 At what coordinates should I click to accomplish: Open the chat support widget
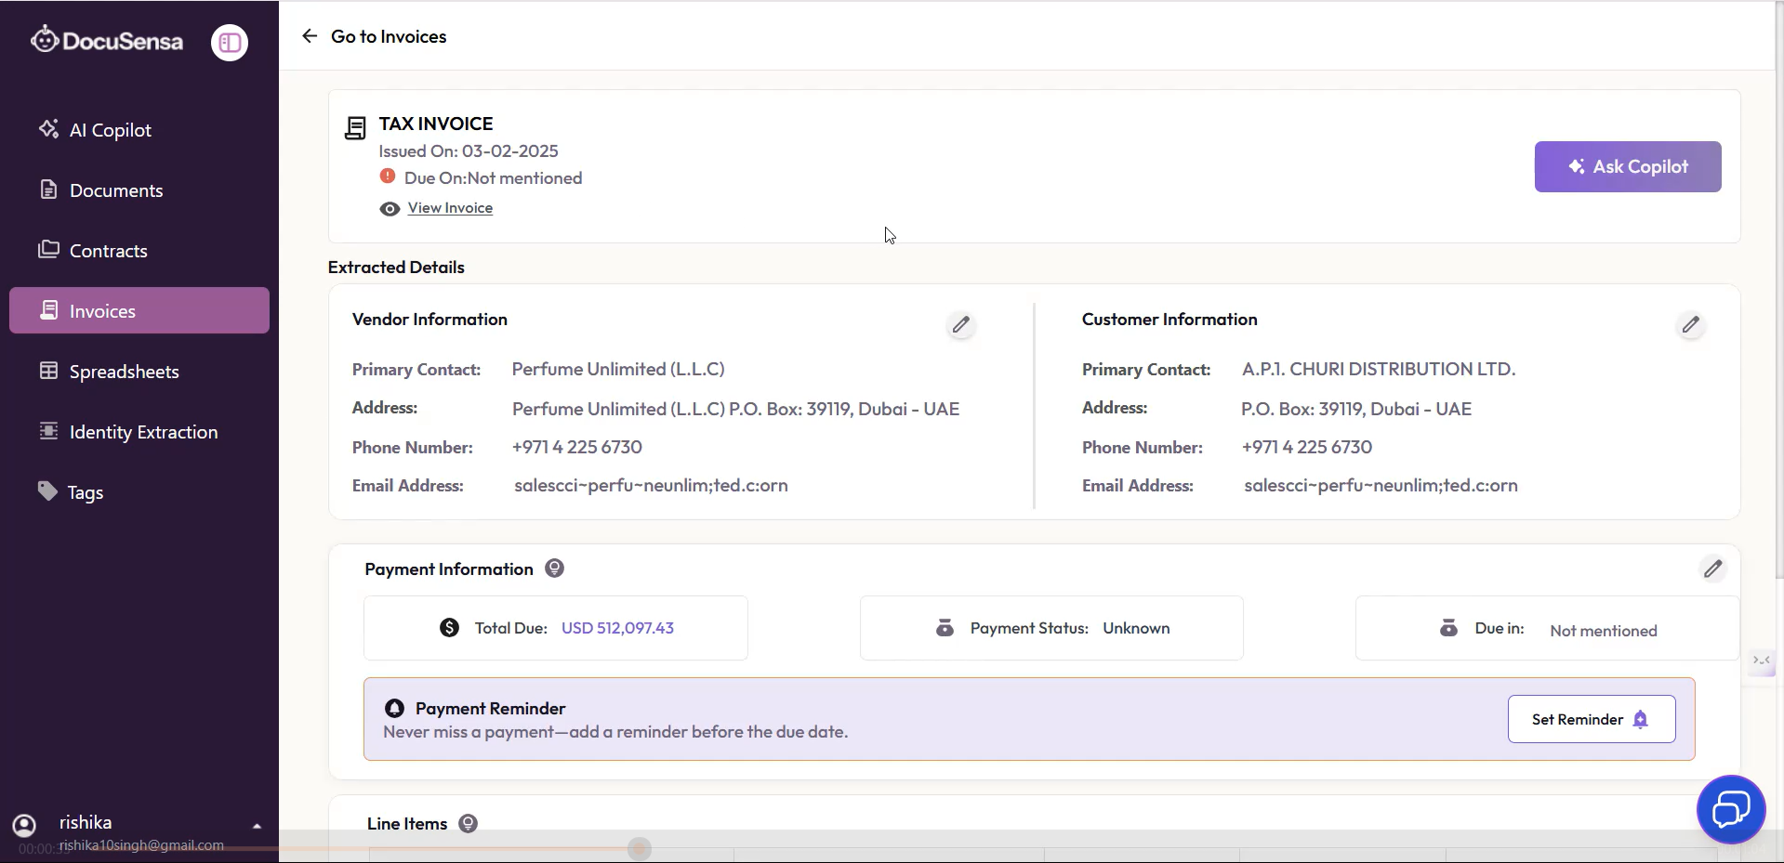coord(1731,809)
